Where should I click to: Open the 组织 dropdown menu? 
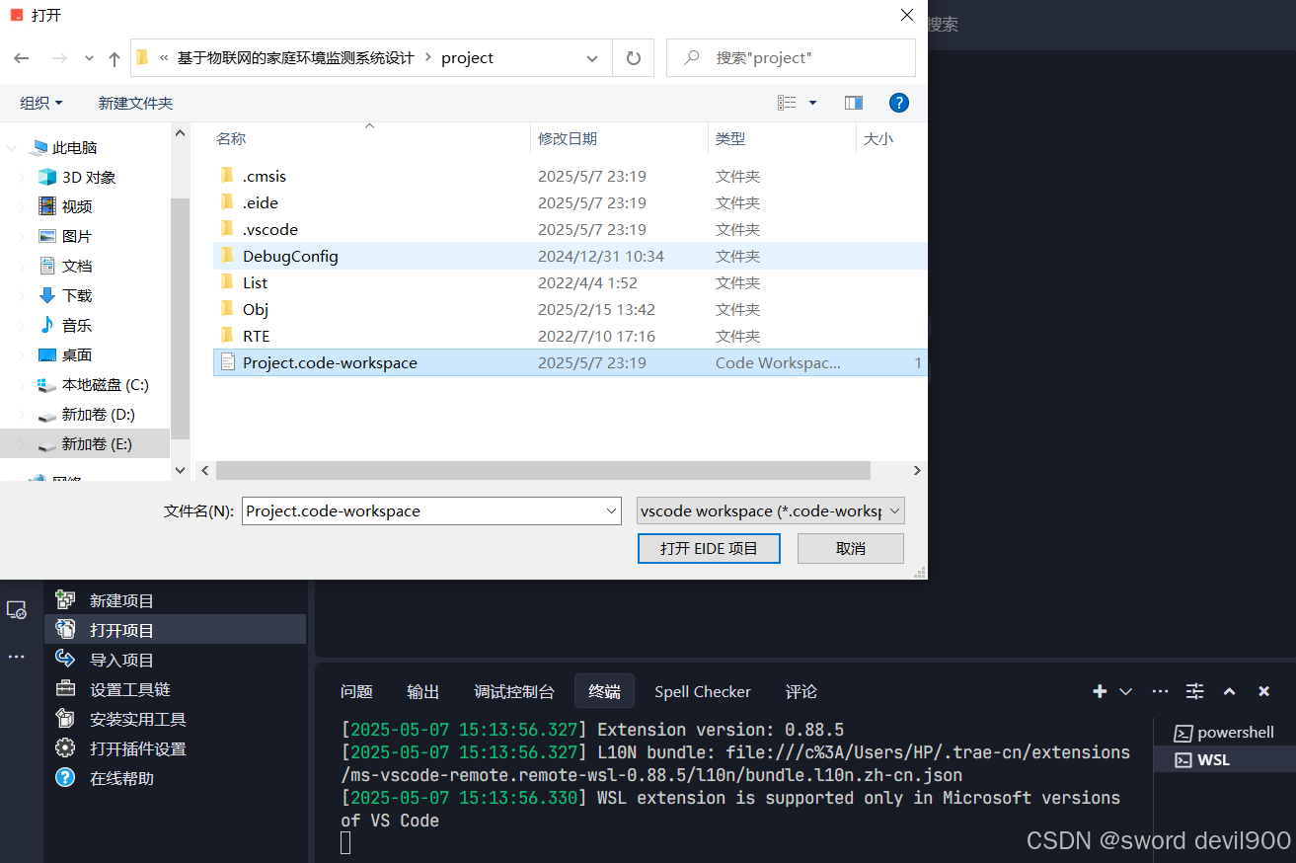pyautogui.click(x=41, y=102)
